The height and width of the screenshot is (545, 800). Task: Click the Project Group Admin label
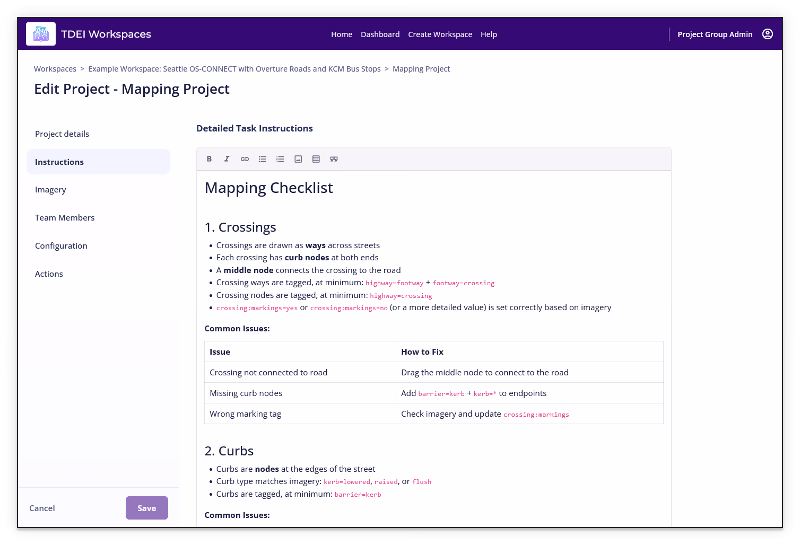[715, 34]
